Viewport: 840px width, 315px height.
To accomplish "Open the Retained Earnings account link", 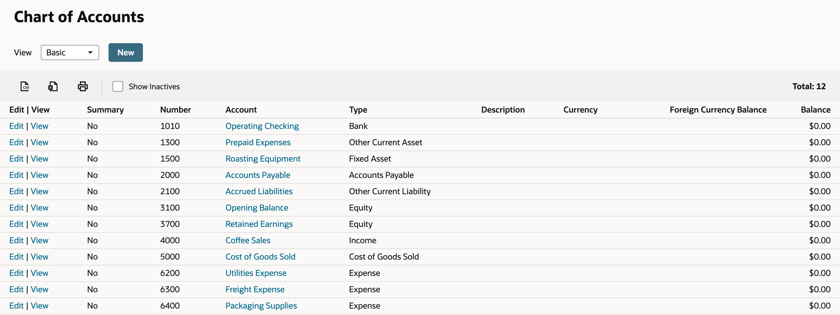I will 259,224.
